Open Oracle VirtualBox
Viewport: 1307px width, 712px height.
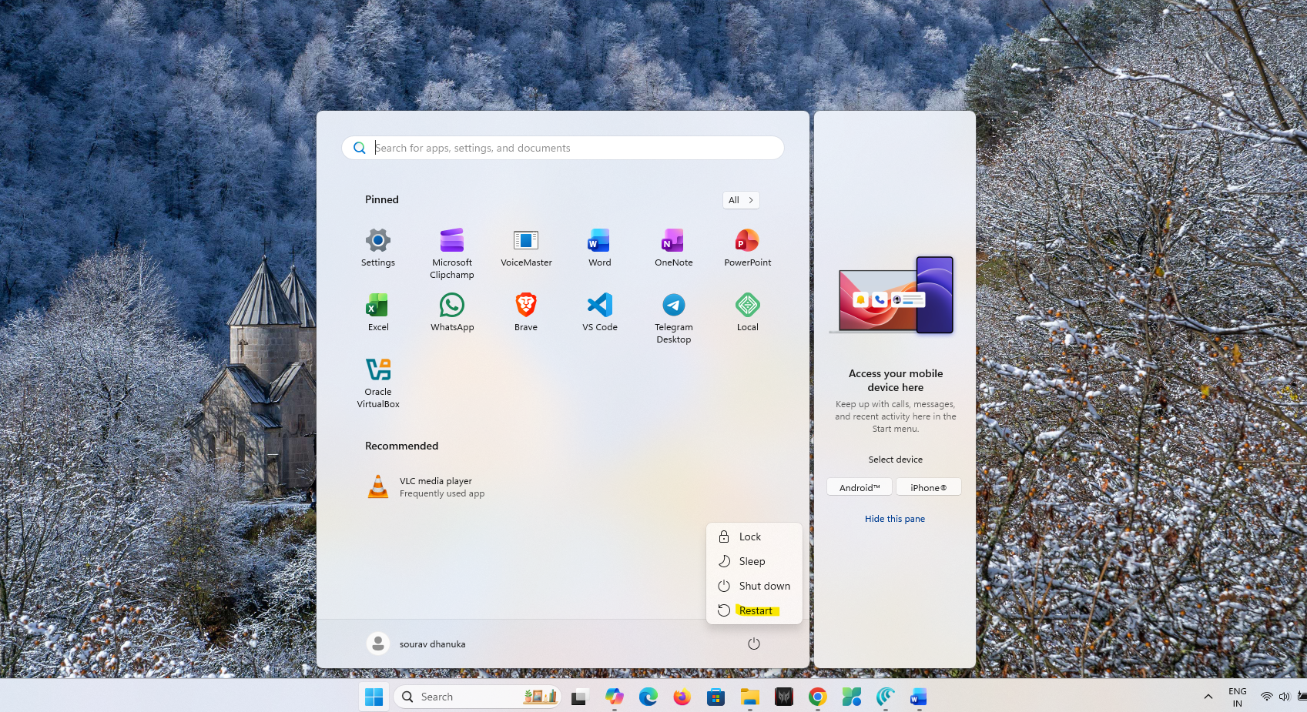[x=378, y=382]
